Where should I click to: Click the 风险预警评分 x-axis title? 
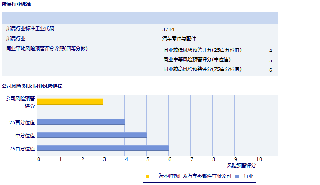(x=242, y=165)
